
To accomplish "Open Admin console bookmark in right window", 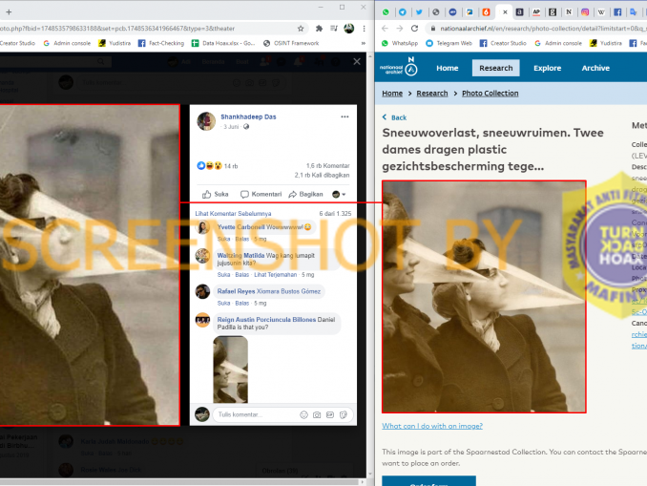I will click(558, 43).
